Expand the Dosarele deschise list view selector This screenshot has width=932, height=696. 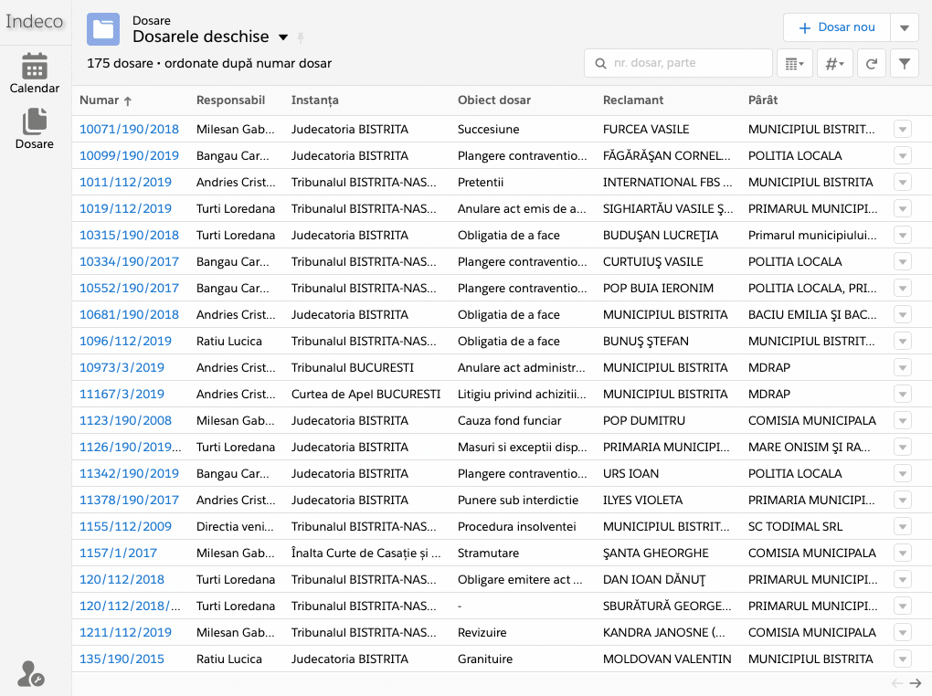coord(283,37)
